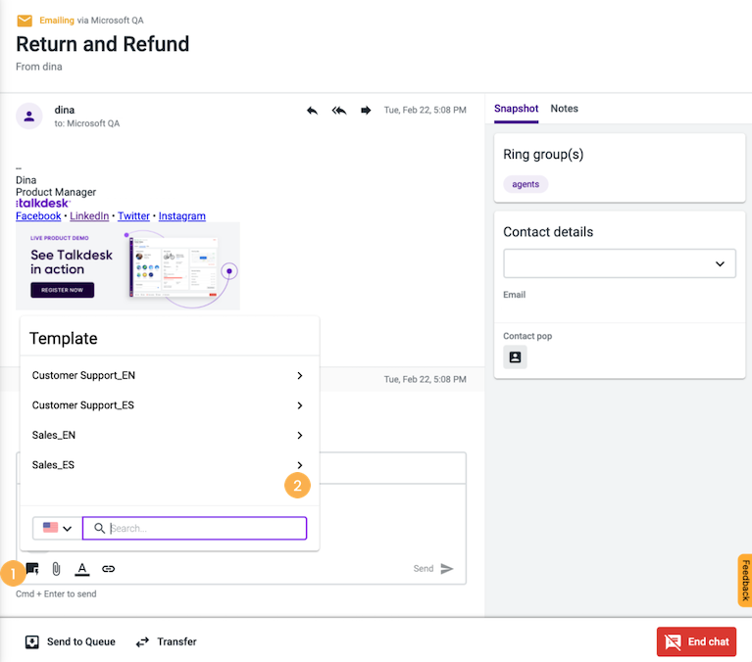Switch to the Snapshot tab

[x=516, y=109]
